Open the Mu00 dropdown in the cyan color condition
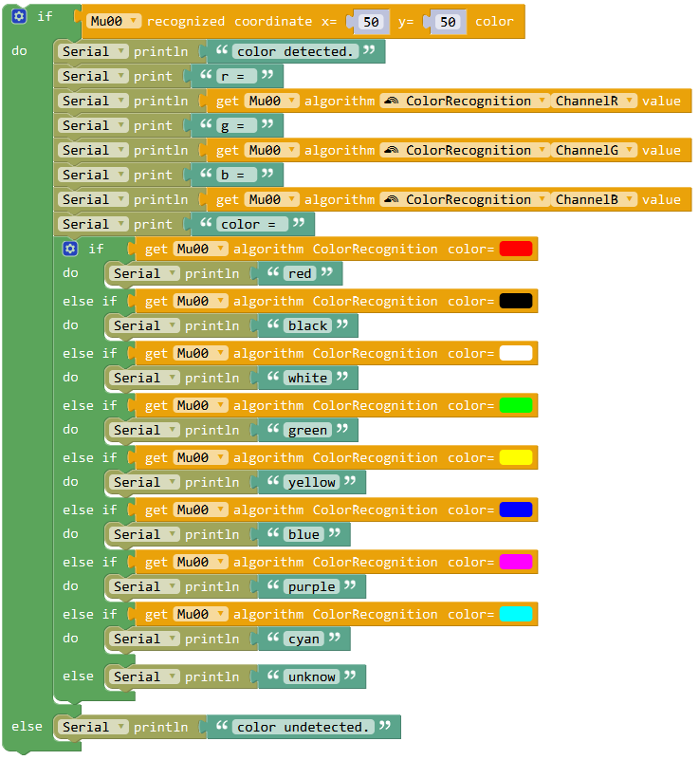699x760 pixels. (200, 614)
